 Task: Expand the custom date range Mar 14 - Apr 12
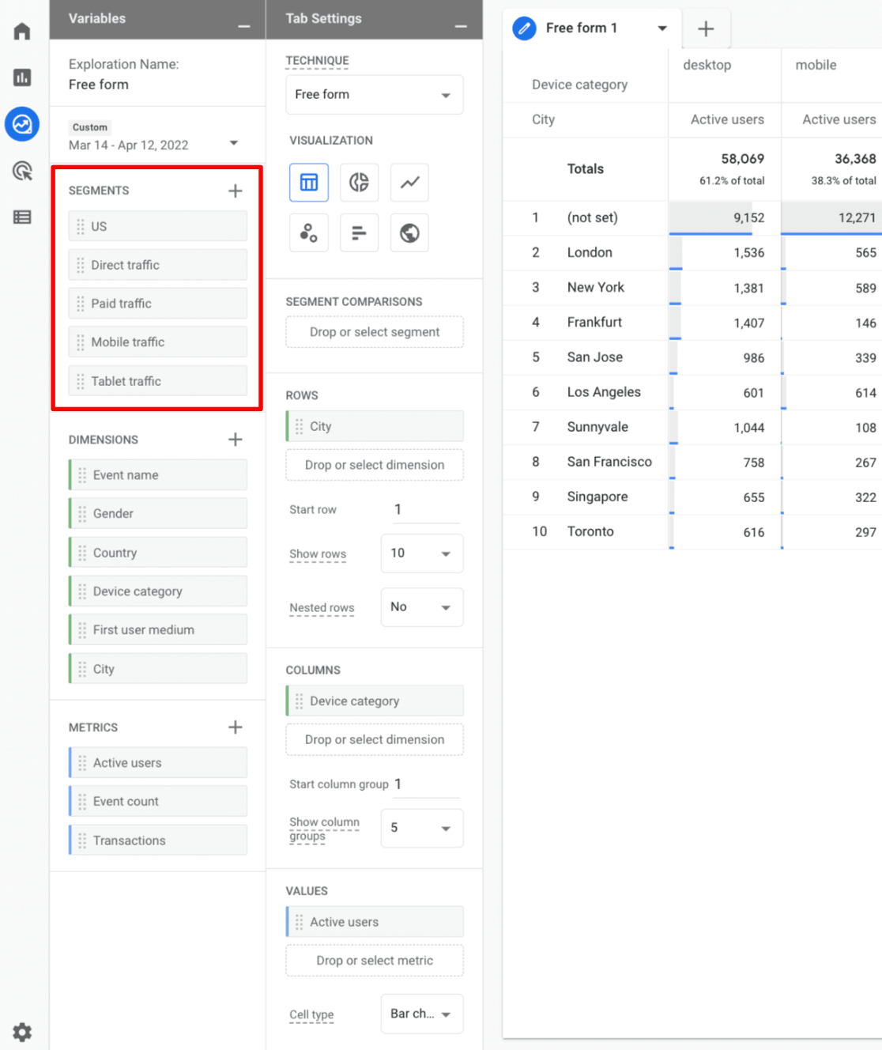pyautogui.click(x=234, y=144)
